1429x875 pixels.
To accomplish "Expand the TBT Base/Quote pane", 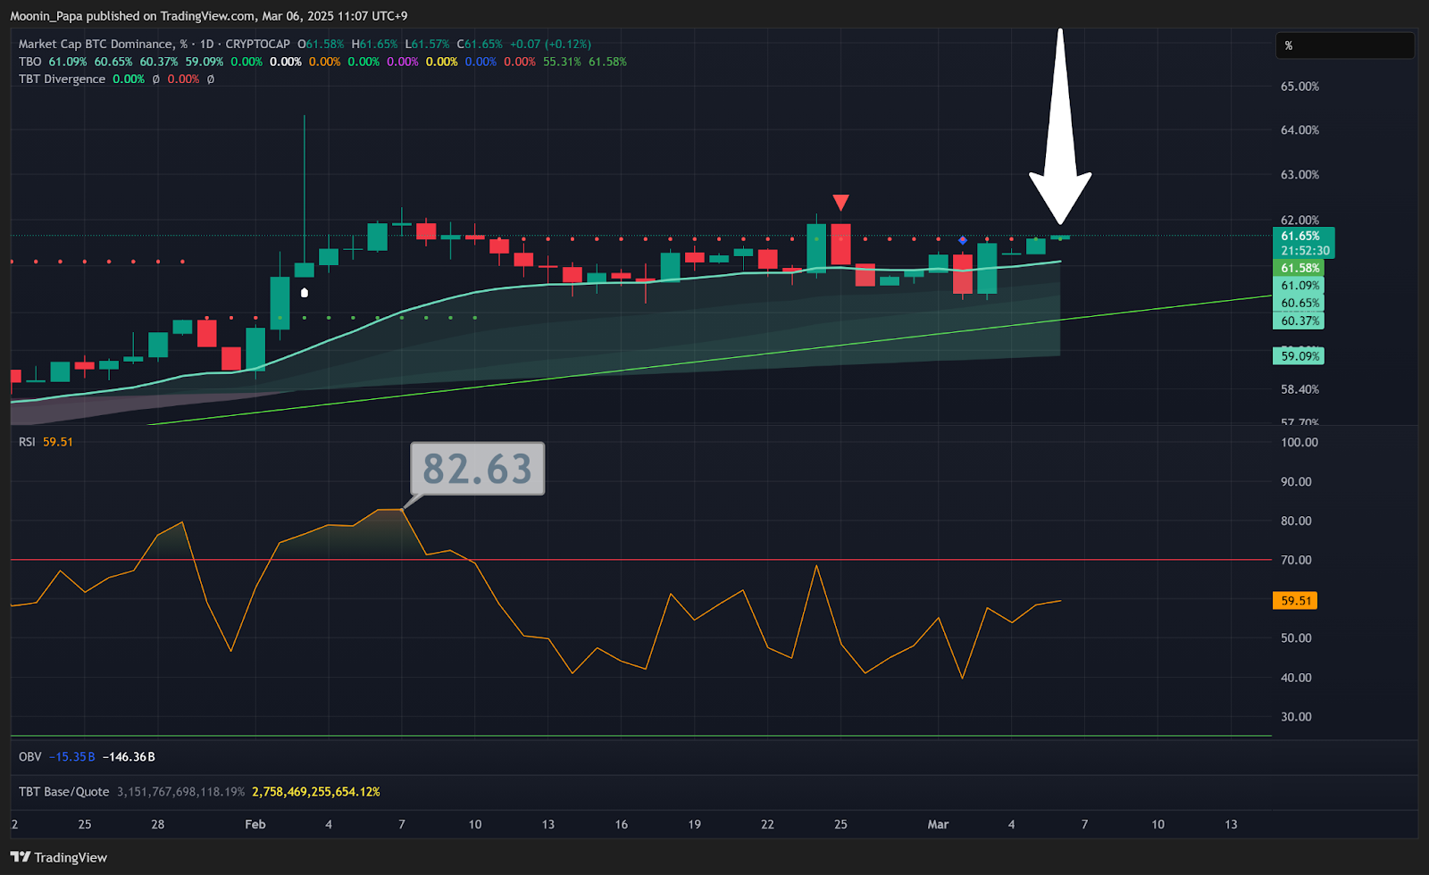I will tap(63, 792).
